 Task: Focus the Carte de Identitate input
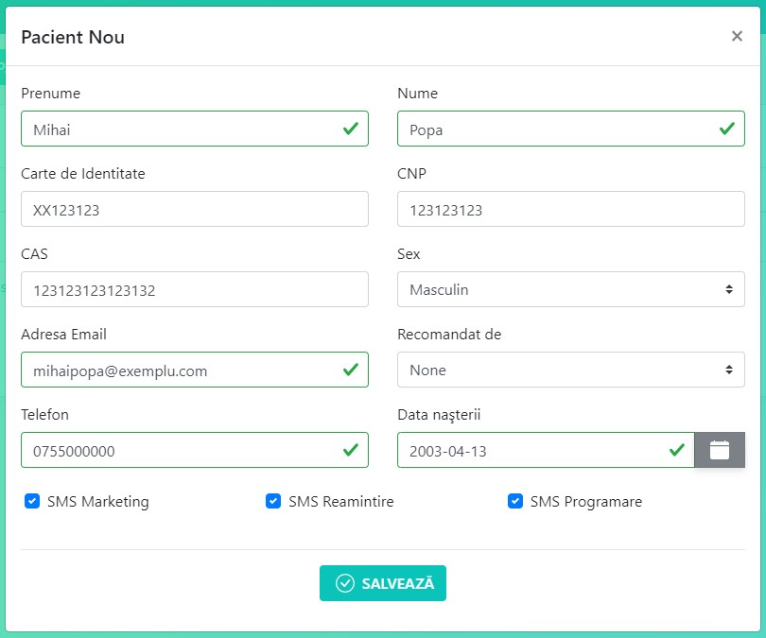194,209
